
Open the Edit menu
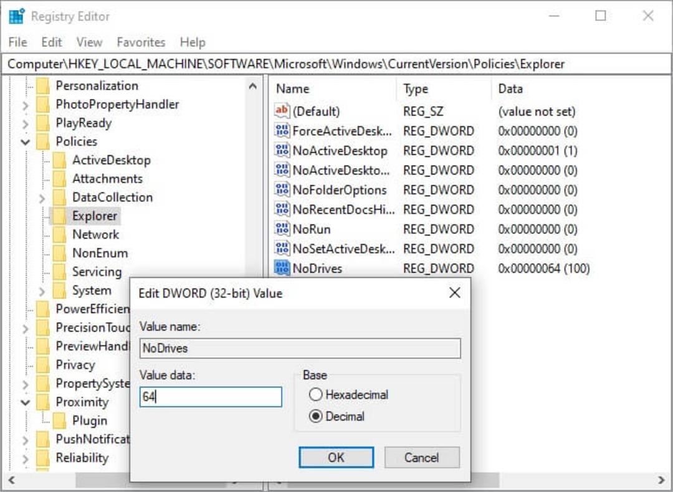pos(52,42)
